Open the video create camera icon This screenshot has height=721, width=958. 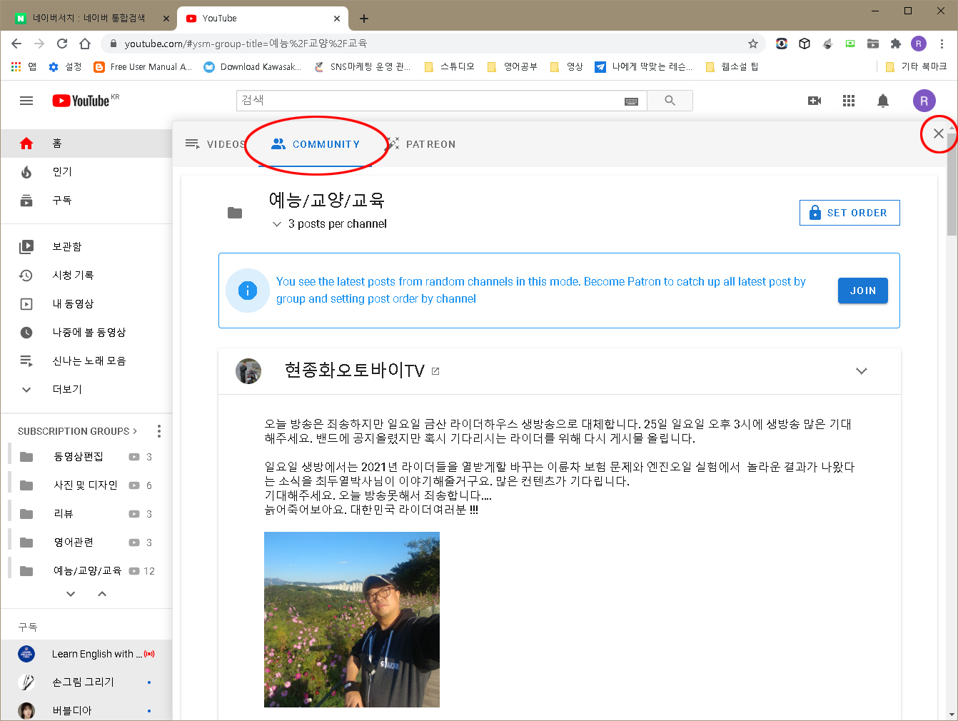815,101
